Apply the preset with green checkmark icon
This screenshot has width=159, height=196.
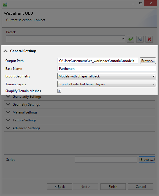(131, 39)
